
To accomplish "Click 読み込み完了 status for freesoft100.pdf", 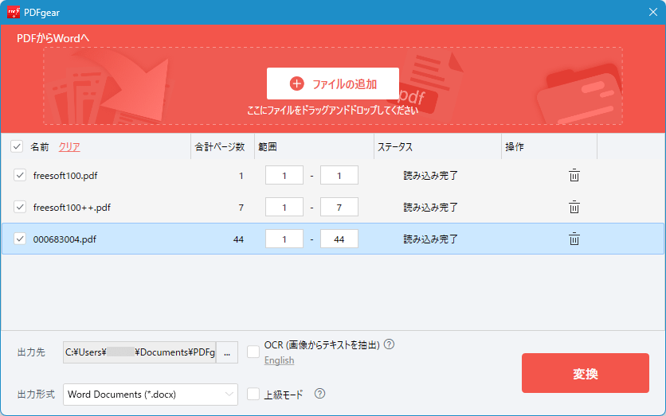I will point(430,176).
